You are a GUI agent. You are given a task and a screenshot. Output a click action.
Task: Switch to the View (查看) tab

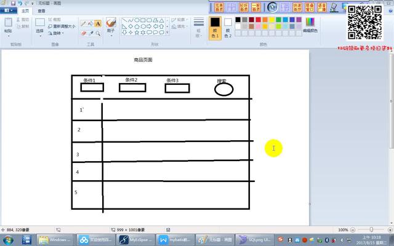pos(41,11)
